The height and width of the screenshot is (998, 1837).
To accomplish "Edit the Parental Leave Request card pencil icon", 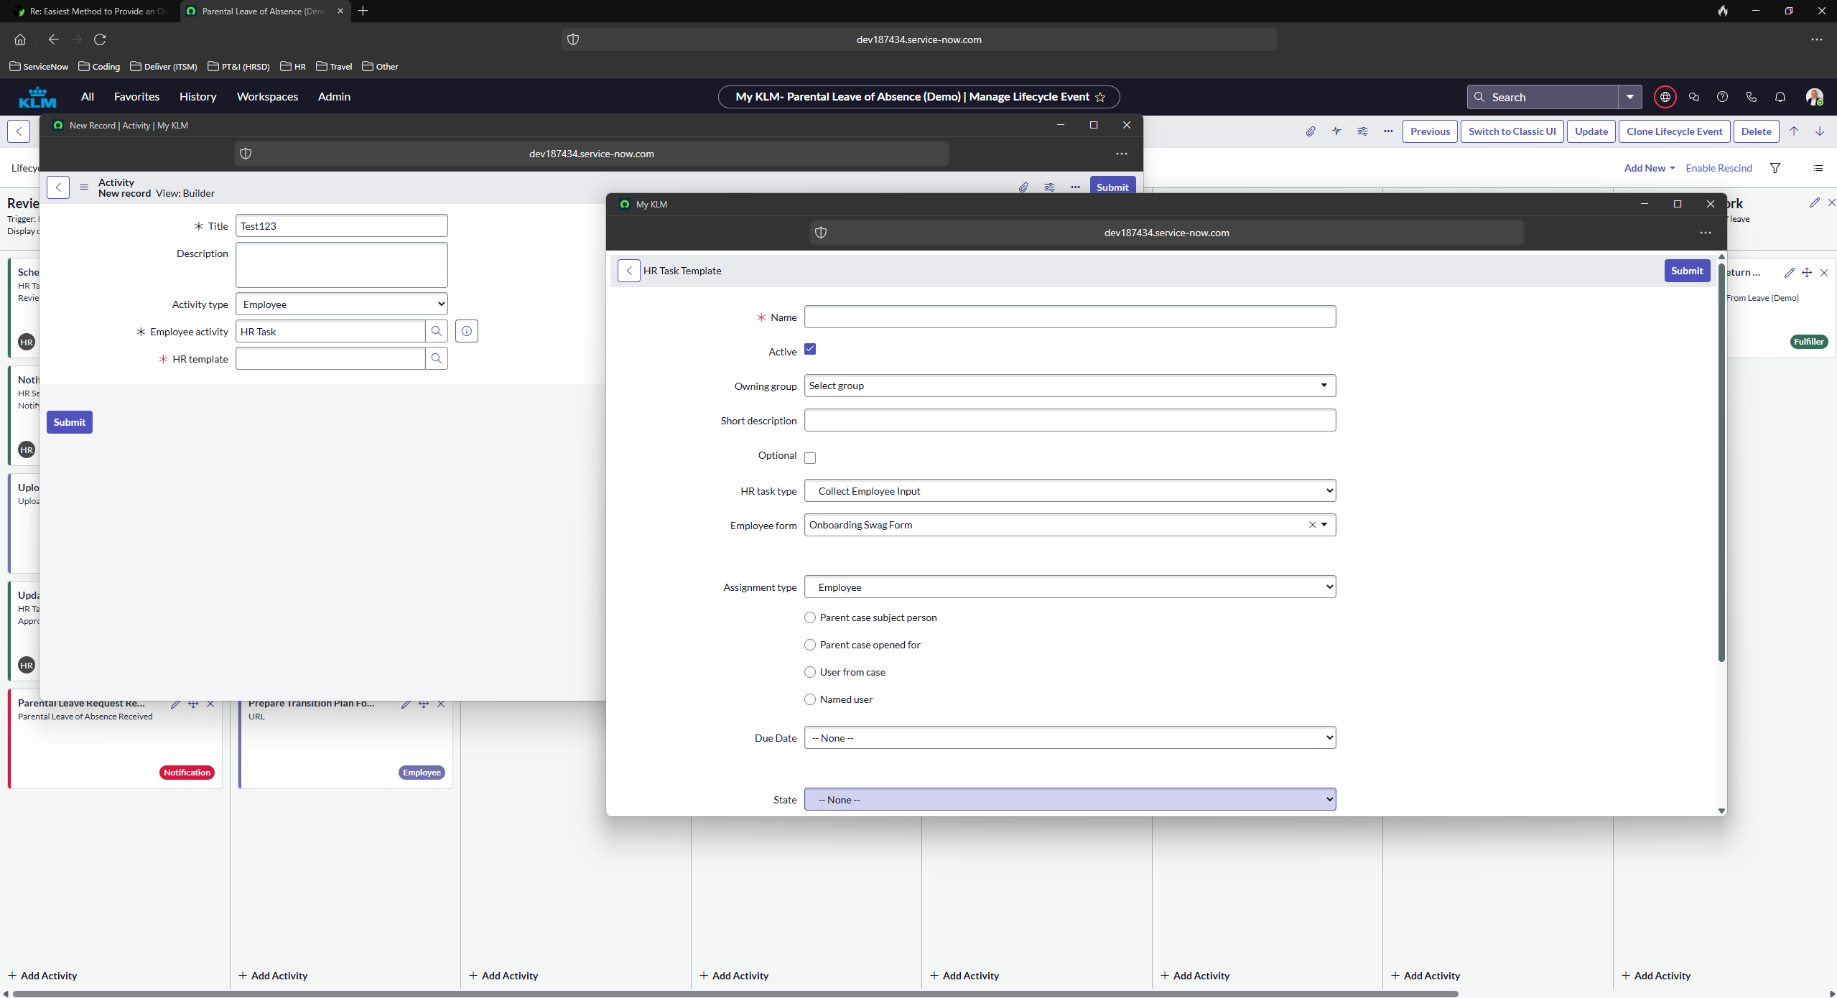I will pos(175,704).
